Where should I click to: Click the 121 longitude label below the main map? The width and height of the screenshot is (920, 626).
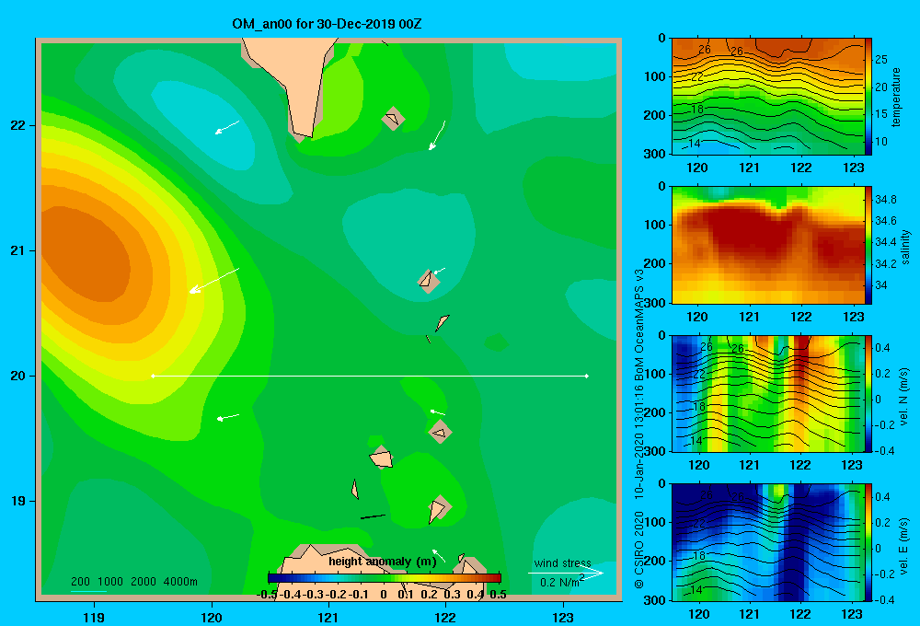coord(328,617)
